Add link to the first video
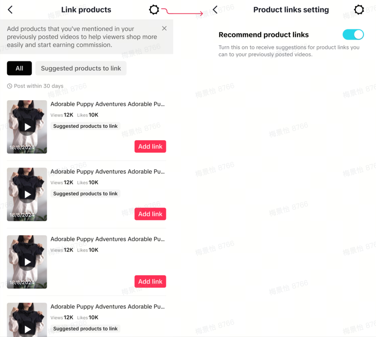Screen dimensions: 376x337 (150, 147)
